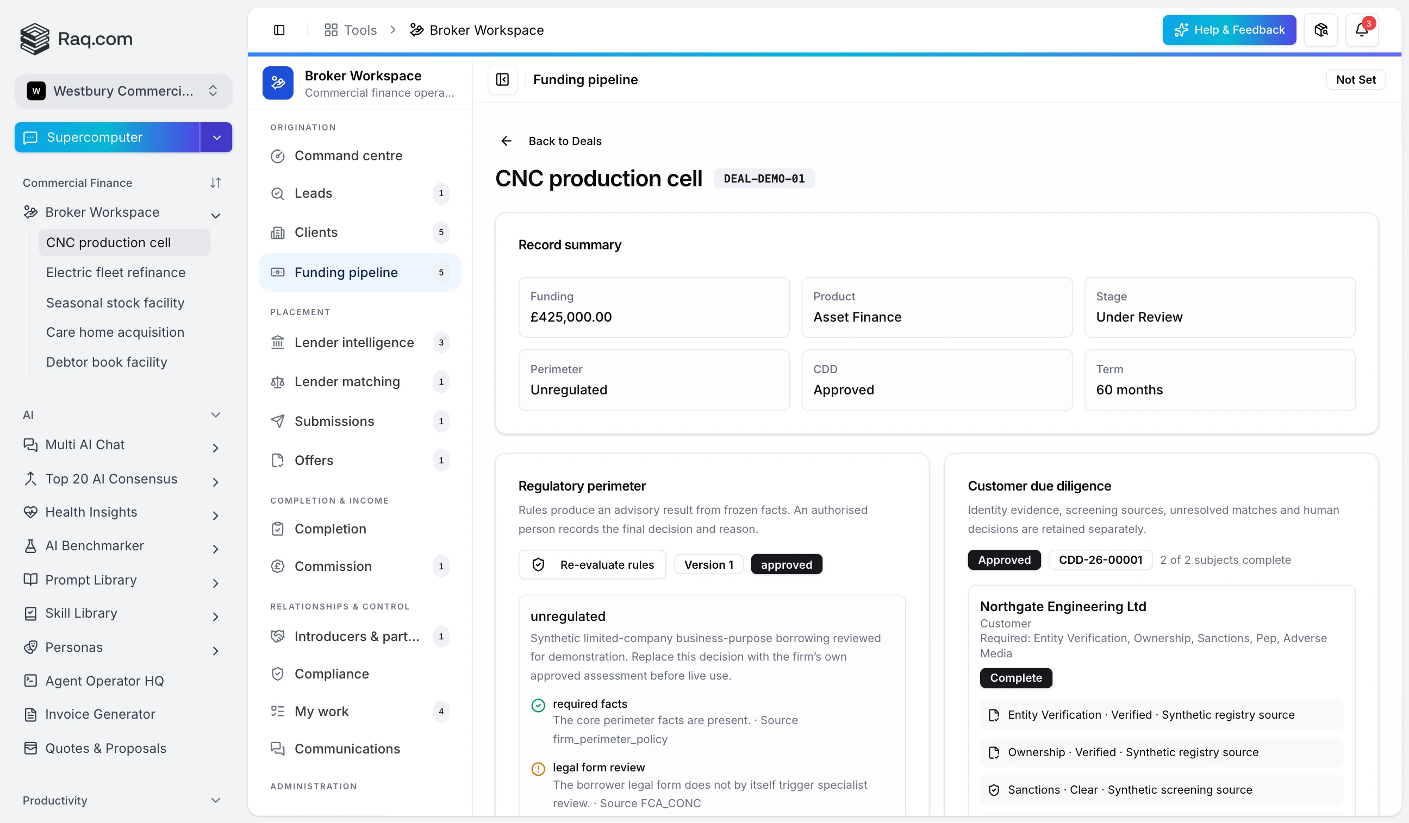Open the Westbury Commercial workspace switcher
The height and width of the screenshot is (823, 1409).
click(x=123, y=91)
